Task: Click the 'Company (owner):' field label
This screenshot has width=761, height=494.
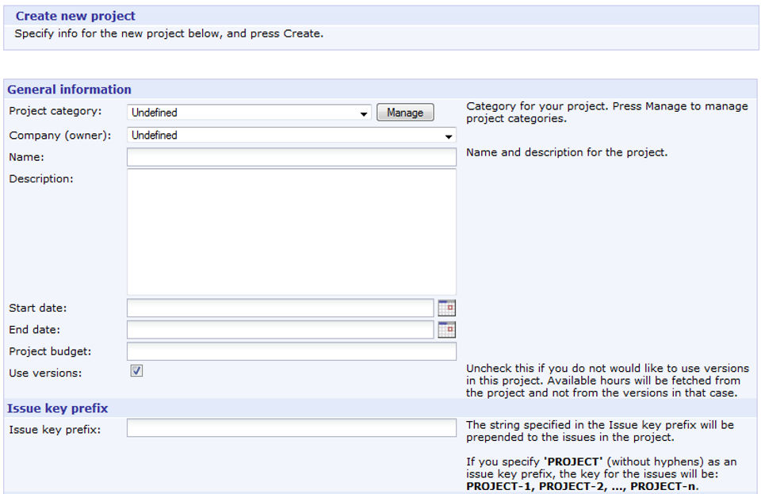Action: (59, 135)
